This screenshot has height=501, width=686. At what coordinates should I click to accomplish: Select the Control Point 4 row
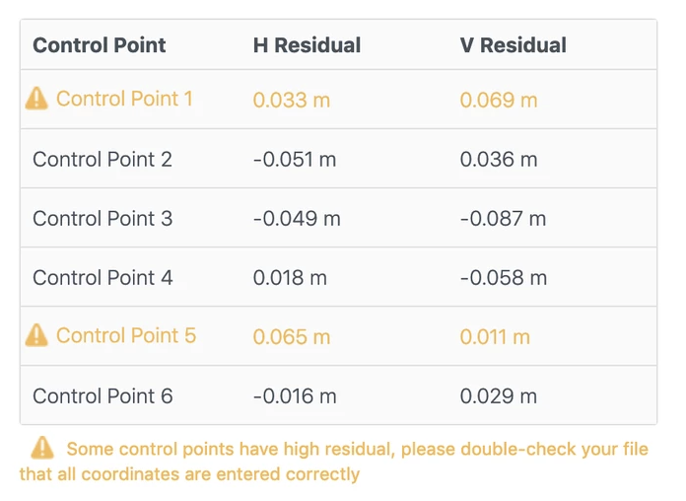339,277
